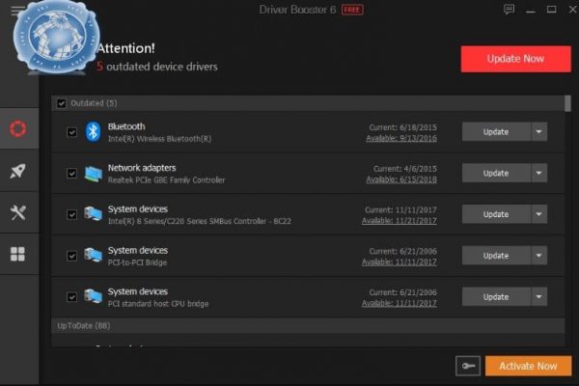Click the Driver Booster 6 title text
Viewport: 579px width, 386px height.
point(297,10)
